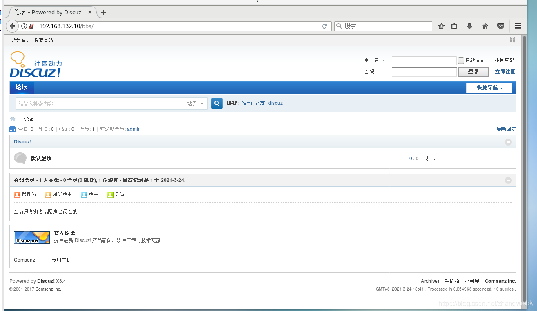Open the 专用主机 link
Viewport: 537px width, 311px height.
pyautogui.click(x=62, y=260)
